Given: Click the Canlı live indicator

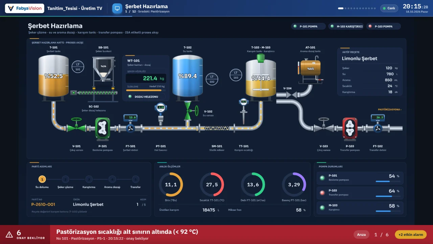Looking at the screenshot, I should click(x=389, y=8).
